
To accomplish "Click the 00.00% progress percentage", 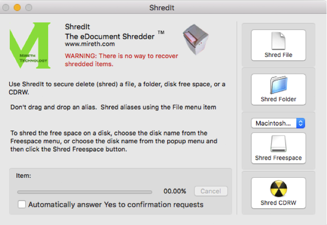I will tap(175, 192).
